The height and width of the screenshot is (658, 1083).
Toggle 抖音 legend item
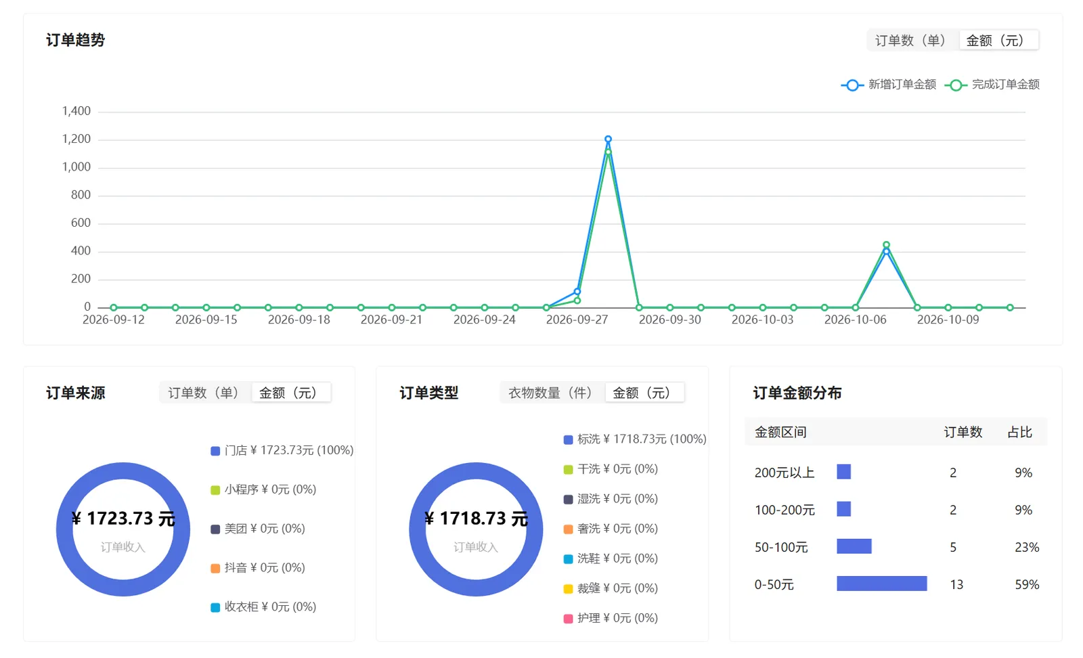point(258,568)
